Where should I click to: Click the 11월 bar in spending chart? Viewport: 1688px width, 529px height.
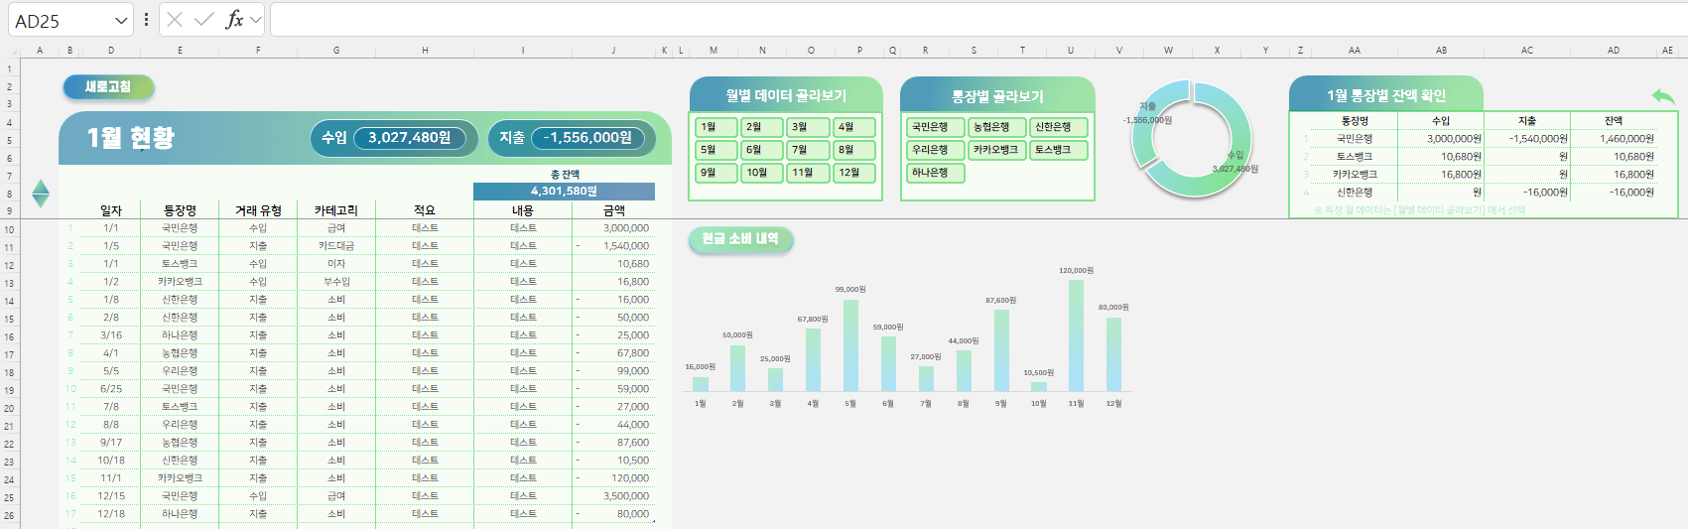point(1076,335)
